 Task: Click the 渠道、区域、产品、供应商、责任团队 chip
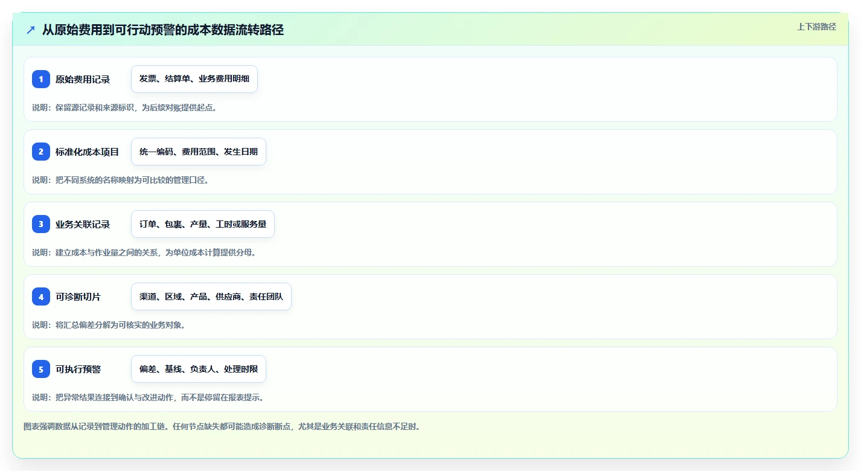(x=211, y=296)
